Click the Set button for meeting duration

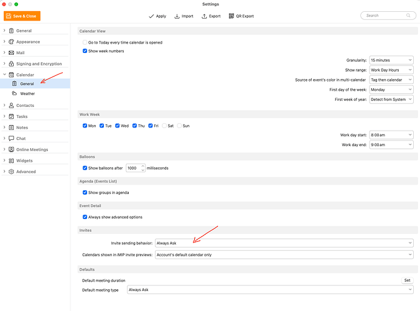click(407, 281)
